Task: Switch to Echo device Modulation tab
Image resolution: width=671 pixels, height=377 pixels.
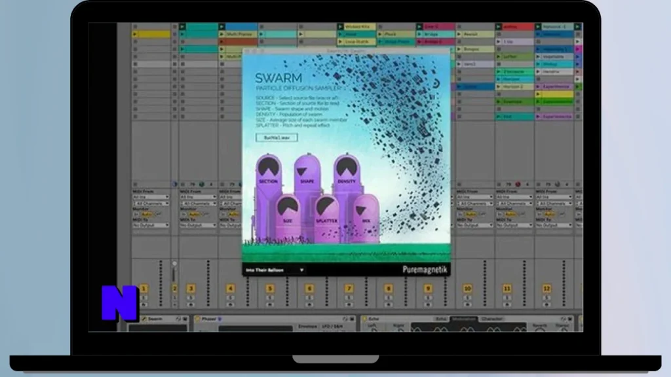Action: coord(465,319)
